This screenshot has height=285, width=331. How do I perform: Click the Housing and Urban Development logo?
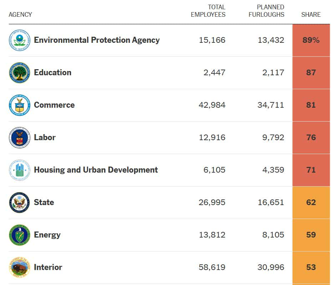[x=20, y=170]
